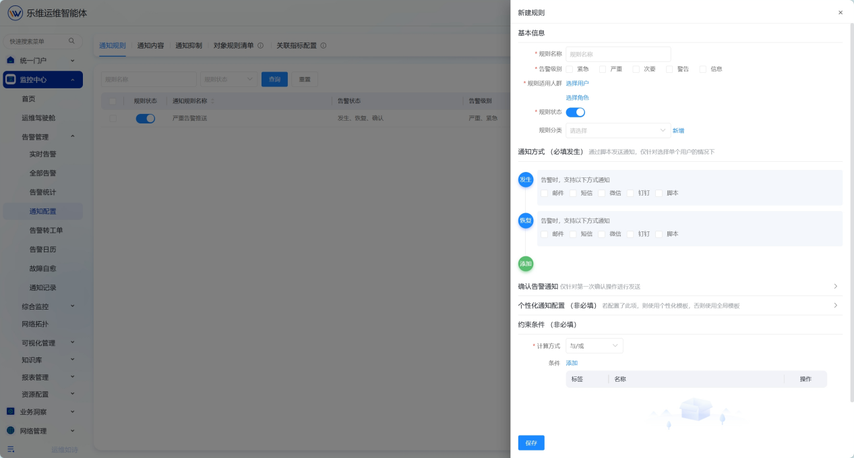Select the 严重告警推送 row checkbox
This screenshot has width=854, height=458.
tap(113, 118)
